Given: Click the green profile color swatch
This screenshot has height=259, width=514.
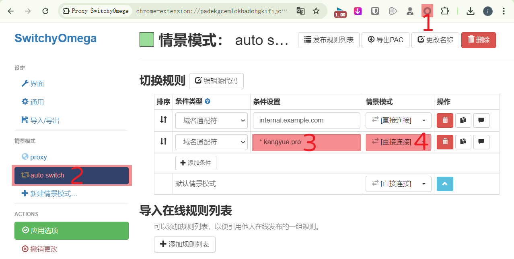Looking at the screenshot, I should point(147,40).
